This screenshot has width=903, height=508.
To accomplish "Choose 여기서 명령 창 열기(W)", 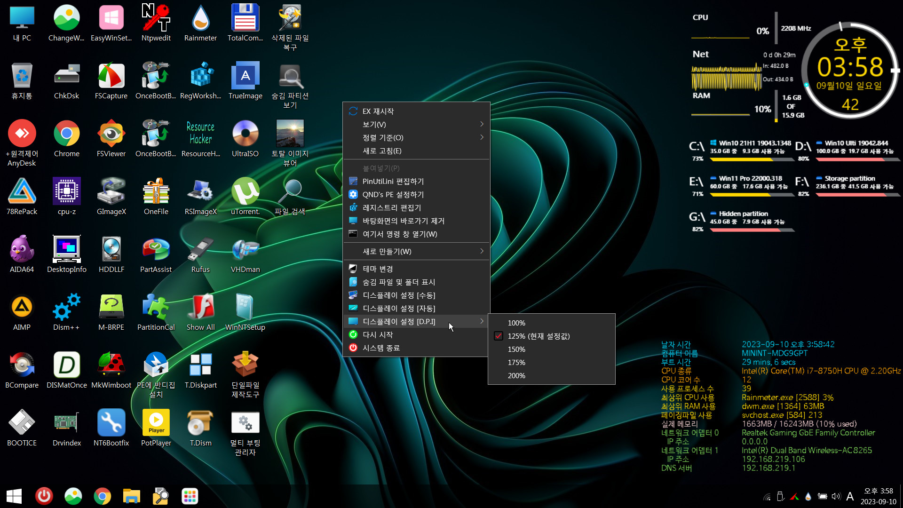I will tap(416, 234).
